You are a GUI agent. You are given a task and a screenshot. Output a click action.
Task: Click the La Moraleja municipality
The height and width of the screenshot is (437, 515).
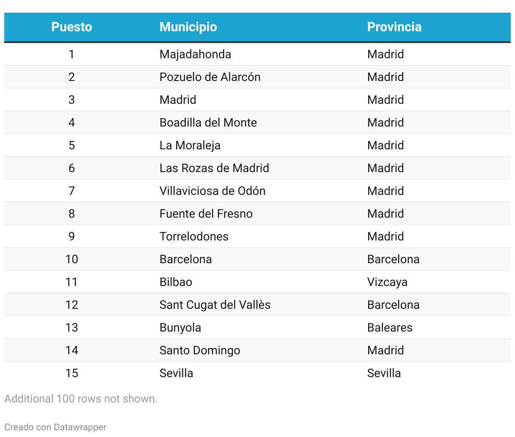click(190, 145)
